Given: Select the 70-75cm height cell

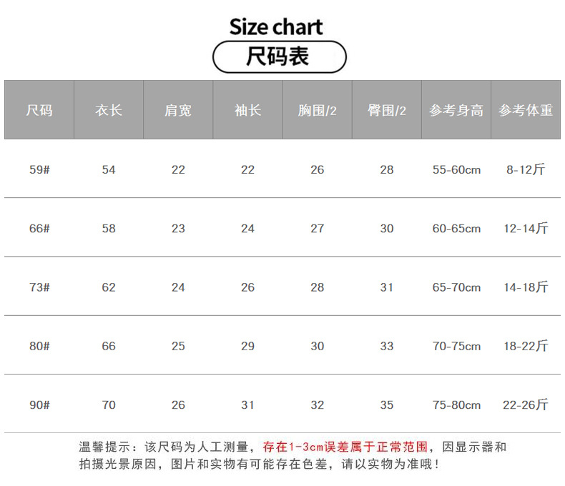Looking at the screenshot, I should [x=456, y=346].
